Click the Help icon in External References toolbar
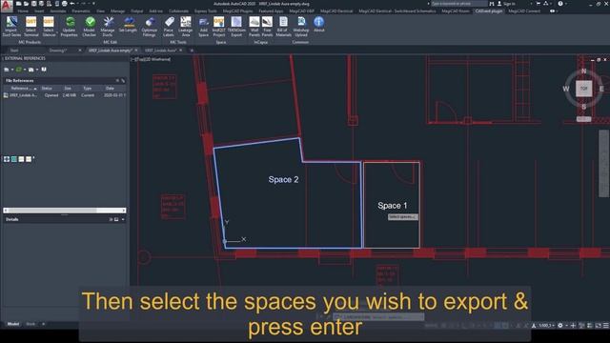Screen dimensions: 610x343 click(44, 70)
